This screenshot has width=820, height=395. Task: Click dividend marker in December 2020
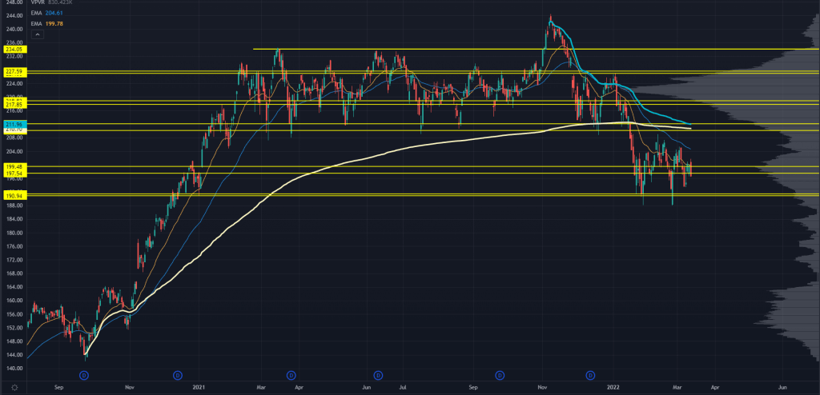click(178, 375)
